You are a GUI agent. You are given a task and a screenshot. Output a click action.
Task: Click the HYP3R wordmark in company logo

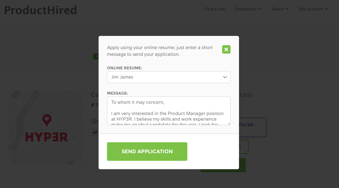[x=46, y=137]
